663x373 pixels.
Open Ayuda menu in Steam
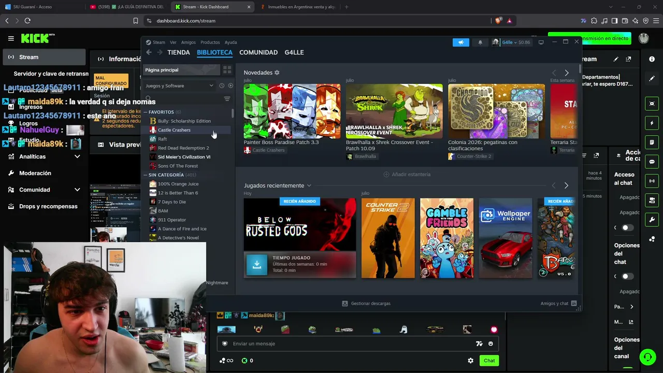(x=230, y=42)
